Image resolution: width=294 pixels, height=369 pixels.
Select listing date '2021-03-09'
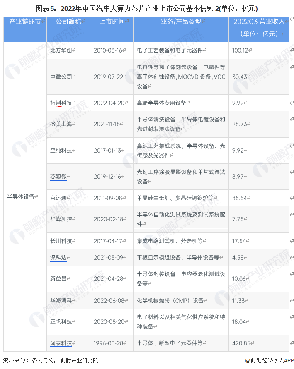109,258
